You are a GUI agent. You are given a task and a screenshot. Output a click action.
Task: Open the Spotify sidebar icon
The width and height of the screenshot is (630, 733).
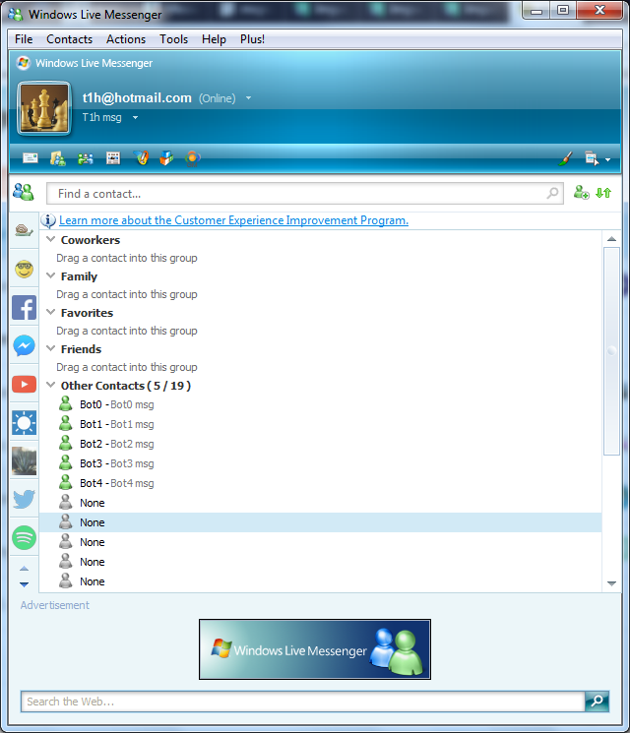click(25, 538)
